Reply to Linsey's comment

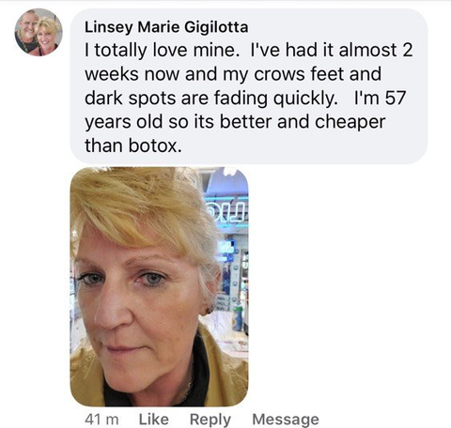pos(210,420)
